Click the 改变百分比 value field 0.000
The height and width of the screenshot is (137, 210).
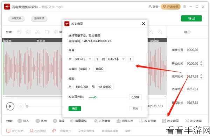click(x=135, y=97)
